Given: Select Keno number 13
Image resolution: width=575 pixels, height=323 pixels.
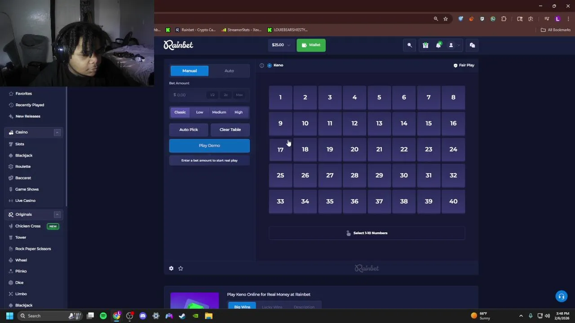Looking at the screenshot, I should 379,123.
